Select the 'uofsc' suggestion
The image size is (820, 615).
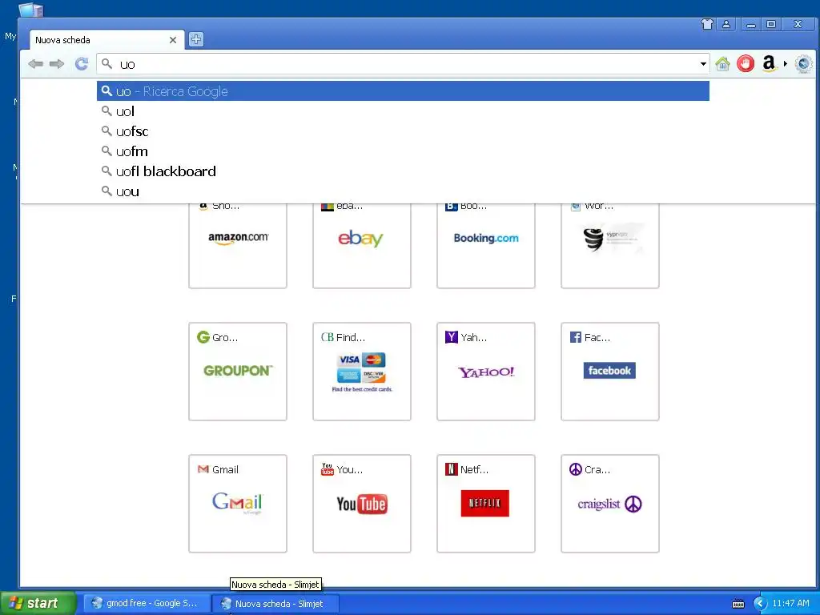(x=403, y=131)
